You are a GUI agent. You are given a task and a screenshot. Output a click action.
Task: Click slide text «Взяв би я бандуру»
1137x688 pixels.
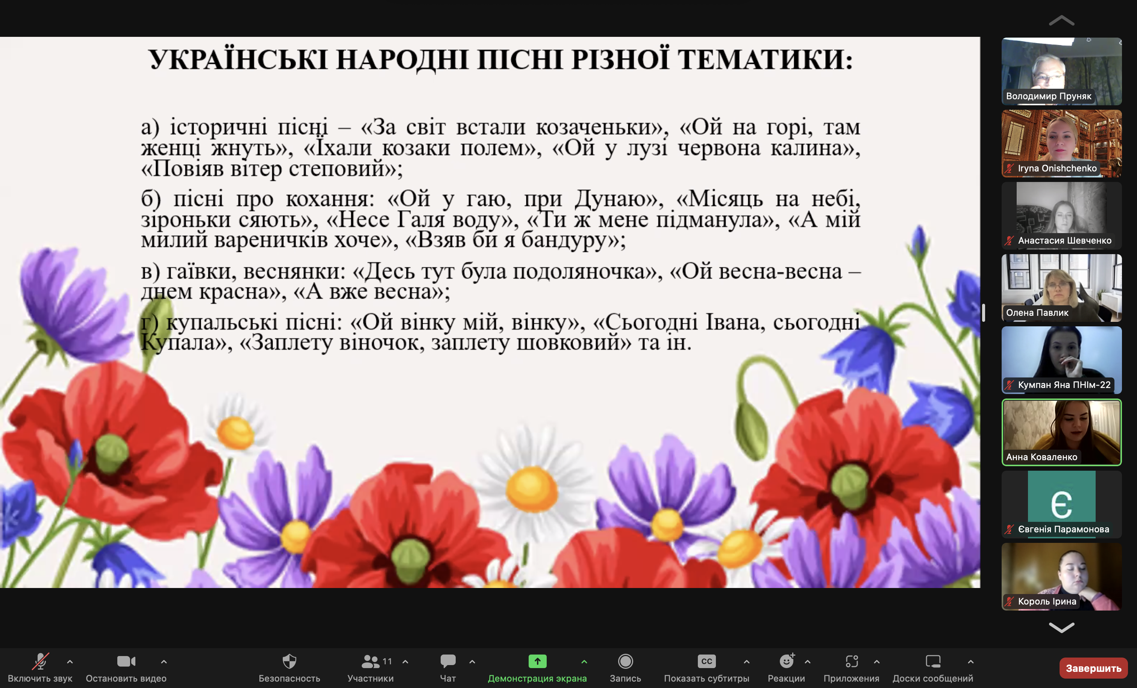click(x=512, y=240)
